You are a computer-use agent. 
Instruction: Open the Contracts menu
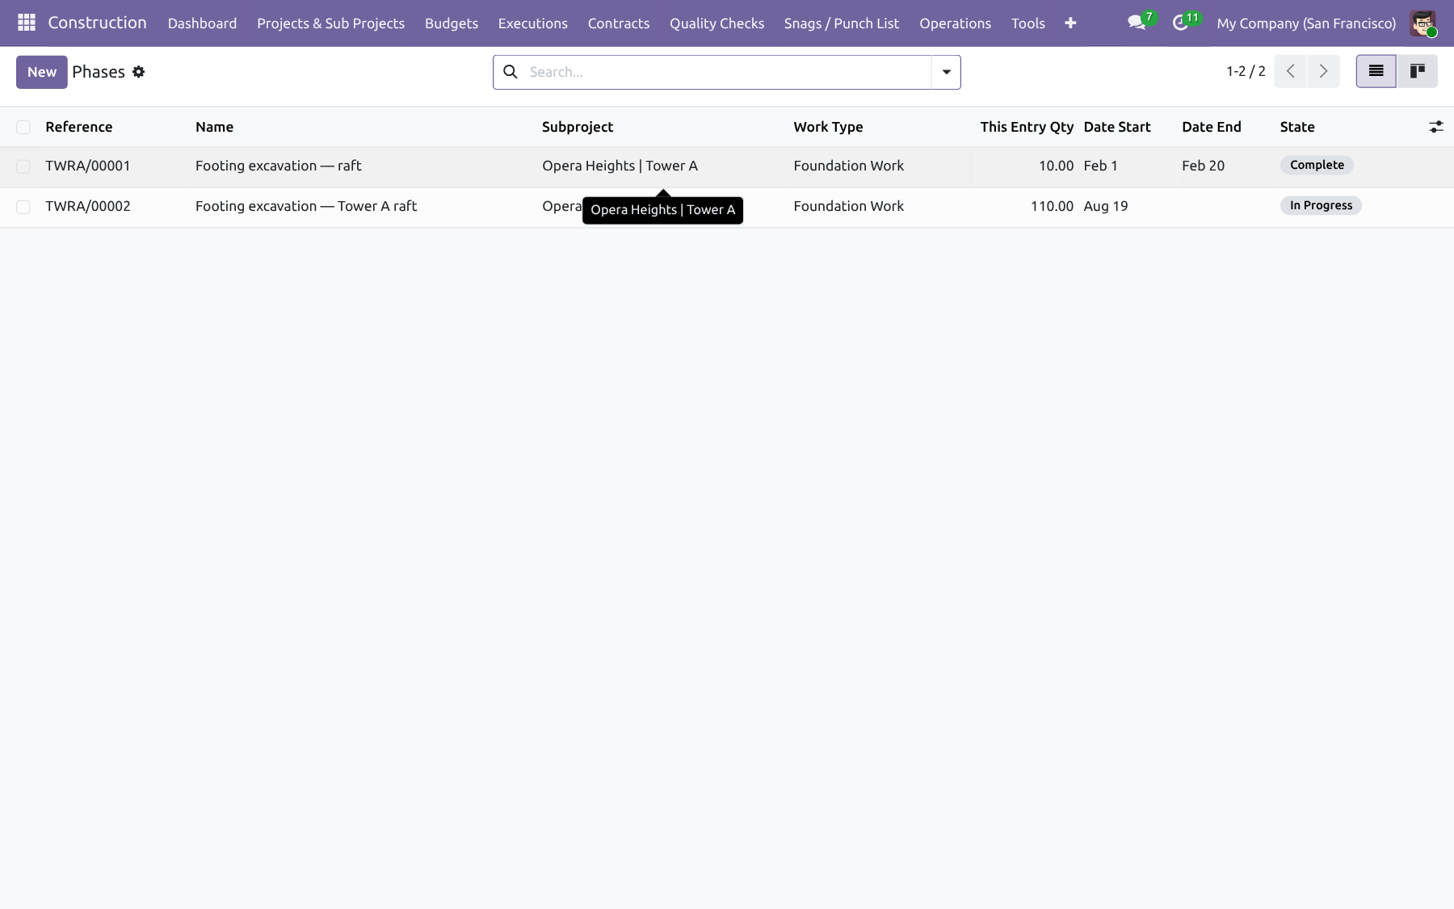pos(619,23)
